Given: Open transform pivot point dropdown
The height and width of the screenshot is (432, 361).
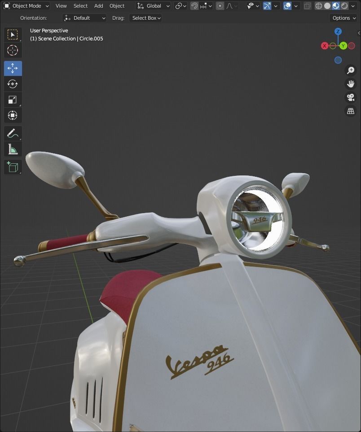Looking at the screenshot, I should pyautogui.click(x=181, y=6).
